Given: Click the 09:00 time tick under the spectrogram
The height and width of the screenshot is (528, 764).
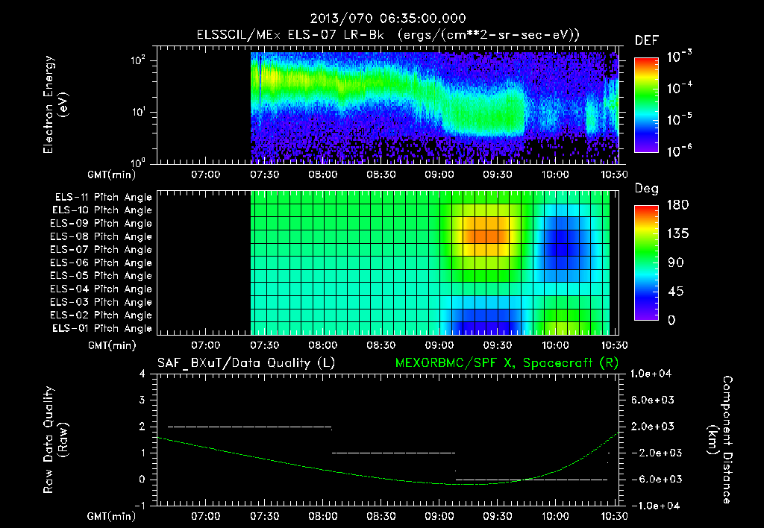Looking at the screenshot, I should 439,175.
